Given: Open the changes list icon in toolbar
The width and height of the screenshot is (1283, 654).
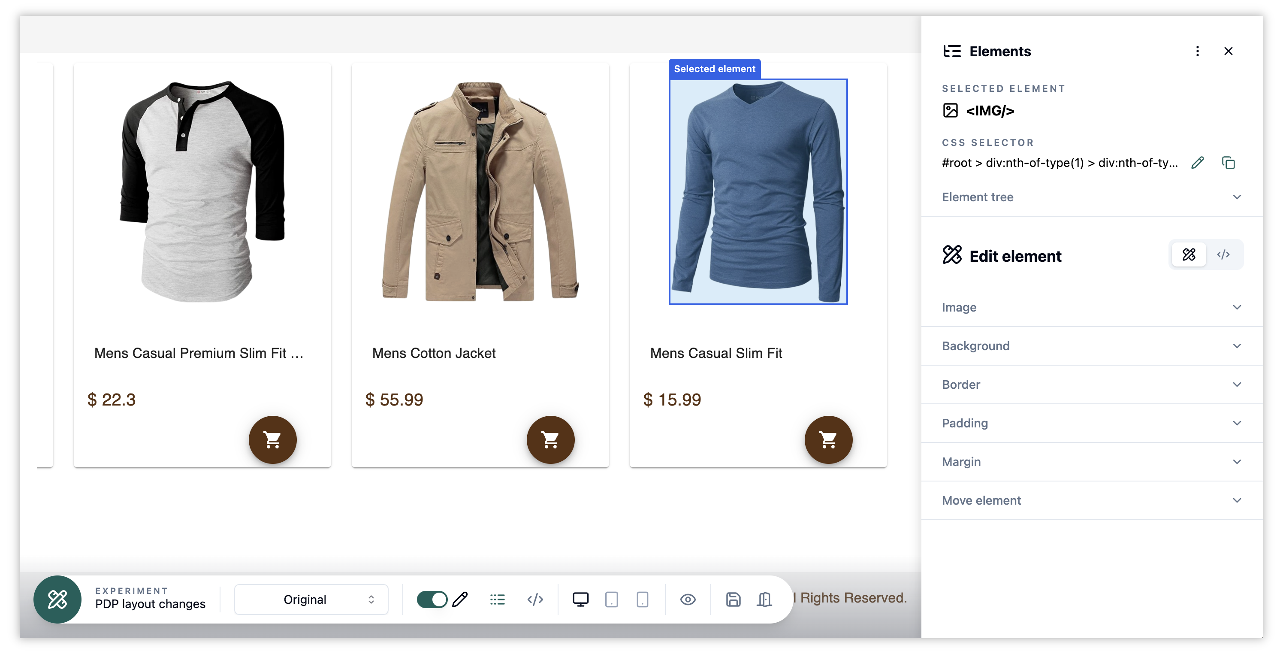Looking at the screenshot, I should coord(497,599).
